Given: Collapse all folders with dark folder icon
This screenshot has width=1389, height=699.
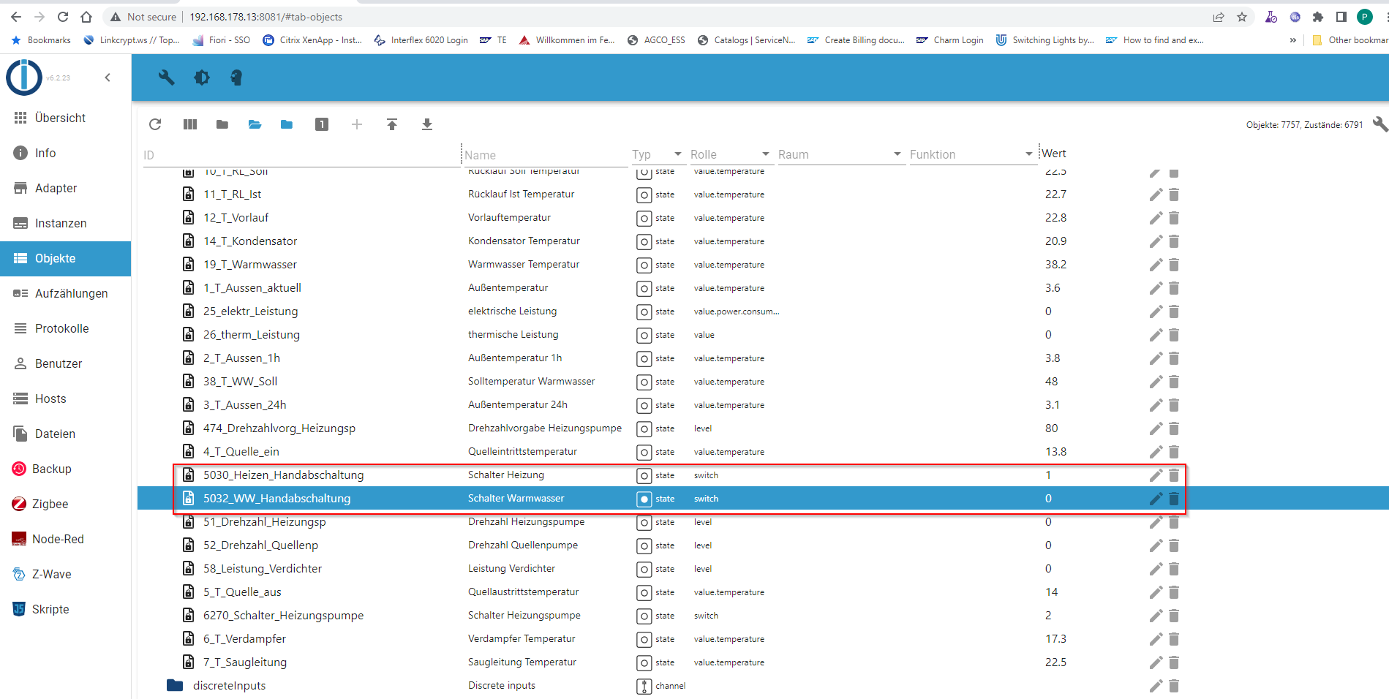Looking at the screenshot, I should coord(222,124).
